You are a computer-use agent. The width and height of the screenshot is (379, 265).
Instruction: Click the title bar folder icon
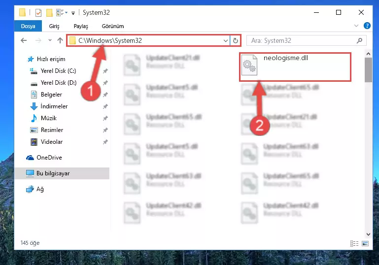(x=23, y=12)
